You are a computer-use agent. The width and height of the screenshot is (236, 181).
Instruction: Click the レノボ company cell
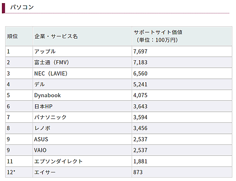[x=42, y=128]
